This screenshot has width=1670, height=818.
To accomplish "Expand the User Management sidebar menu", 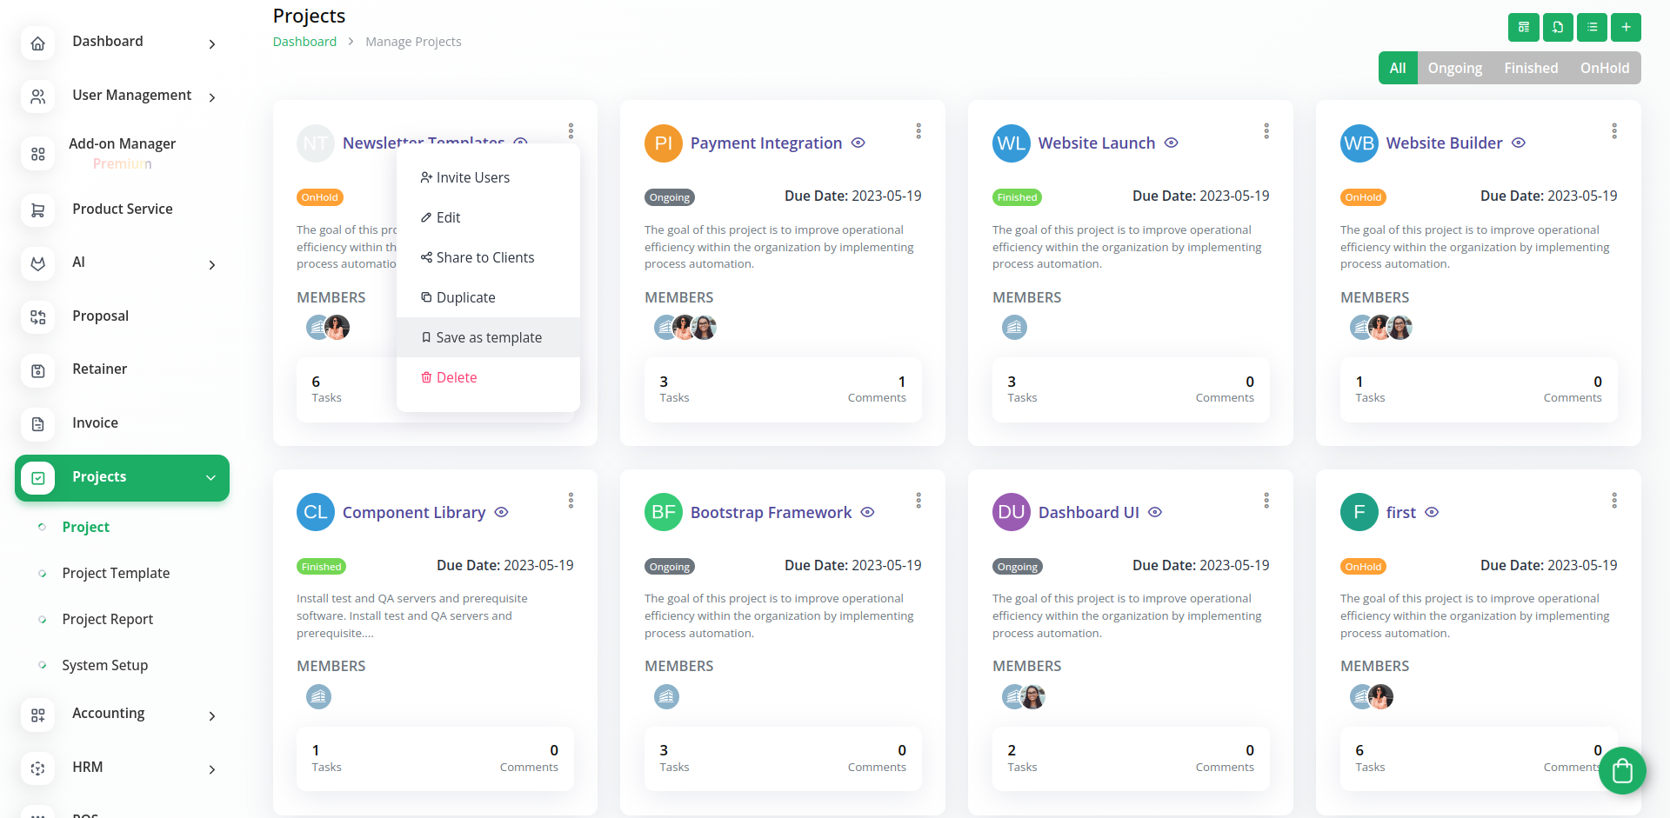I will click(211, 97).
